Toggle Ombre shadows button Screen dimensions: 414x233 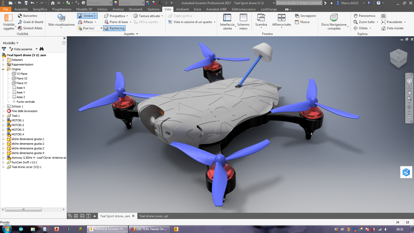86,16
